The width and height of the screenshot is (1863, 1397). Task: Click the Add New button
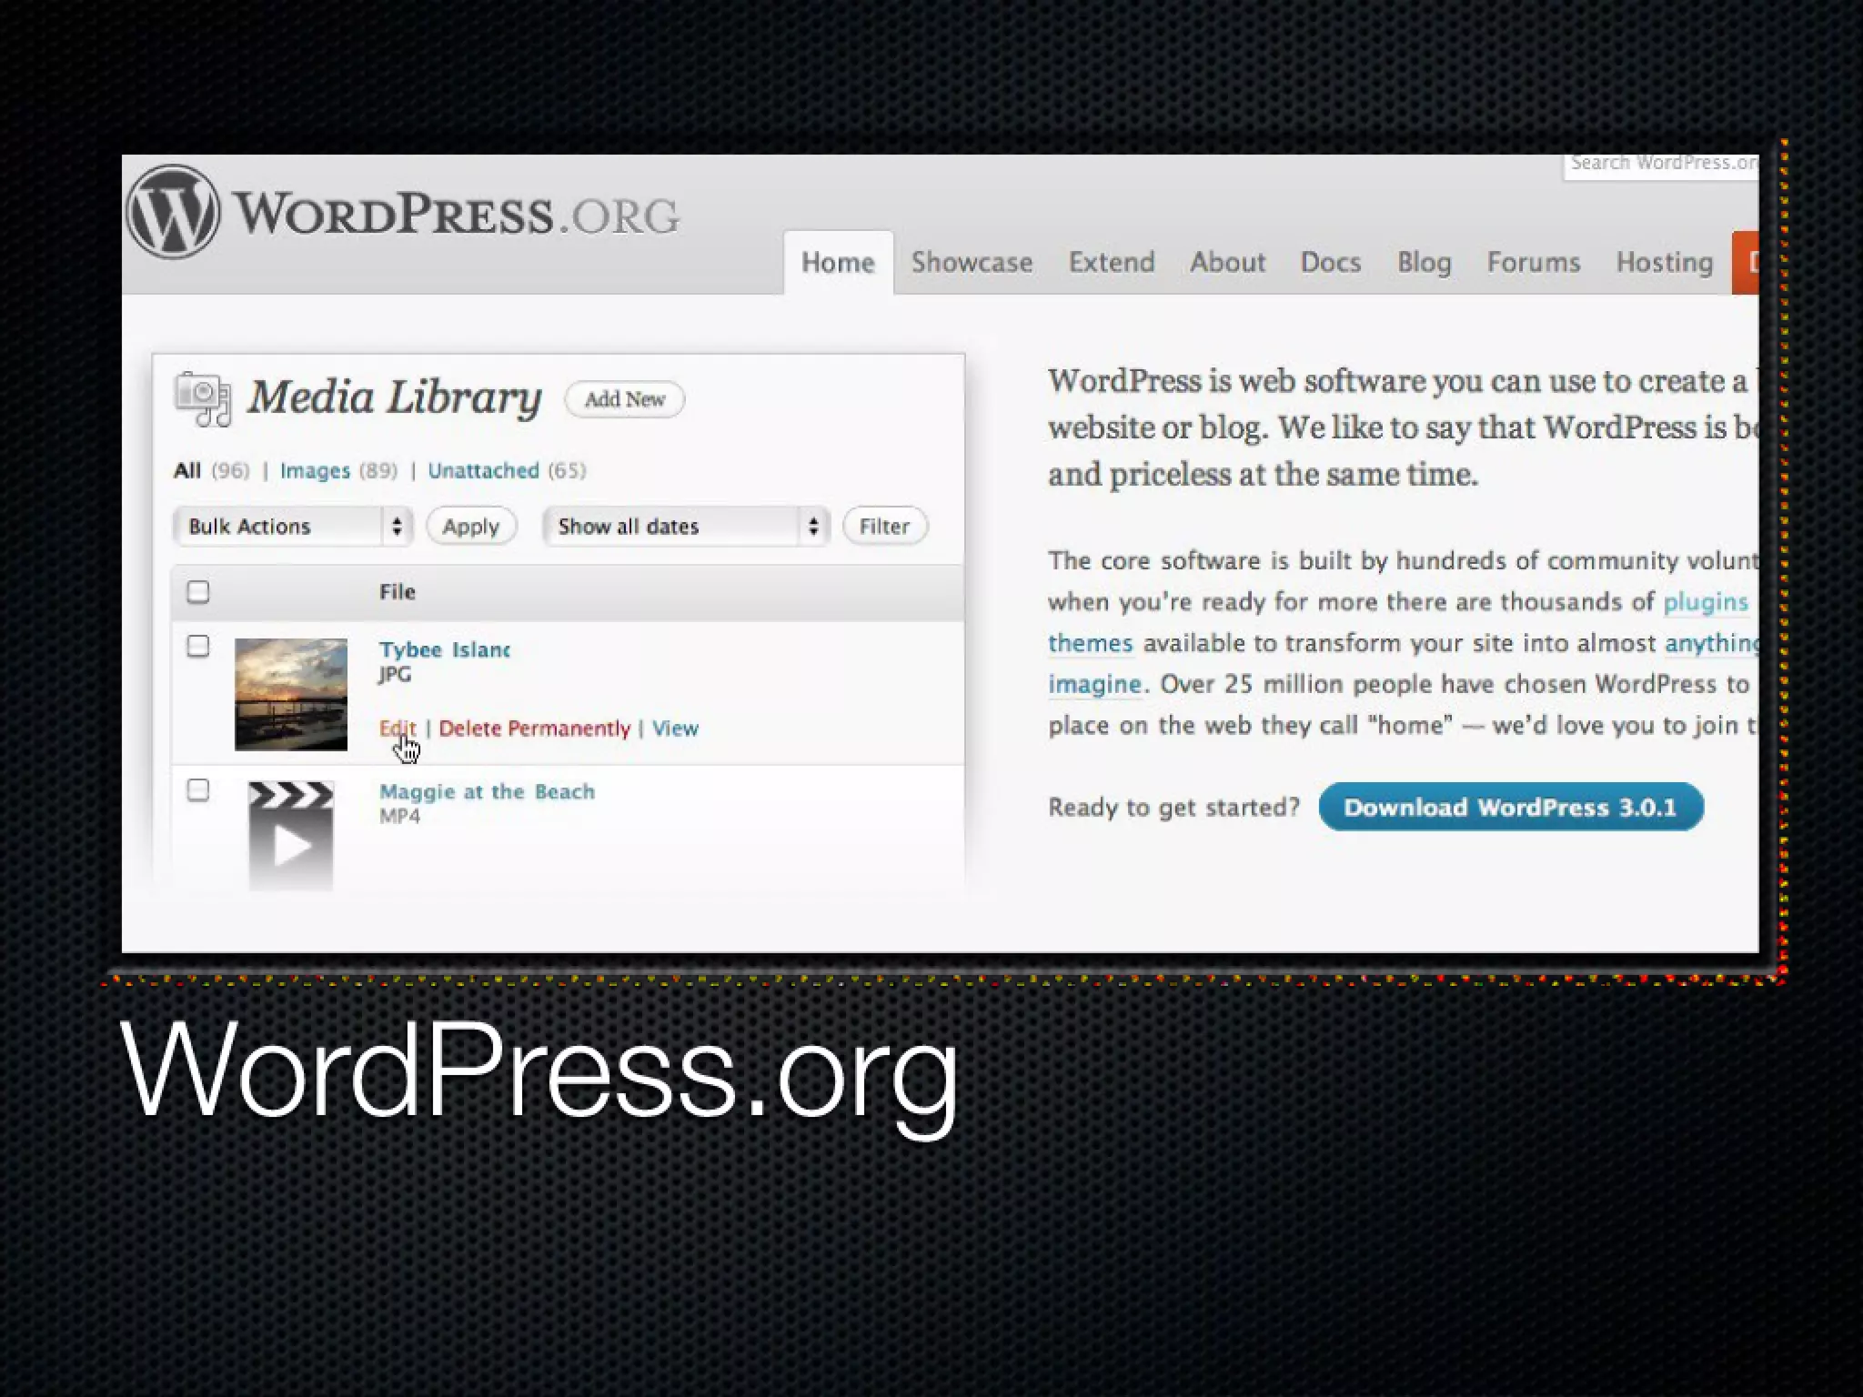(x=625, y=399)
